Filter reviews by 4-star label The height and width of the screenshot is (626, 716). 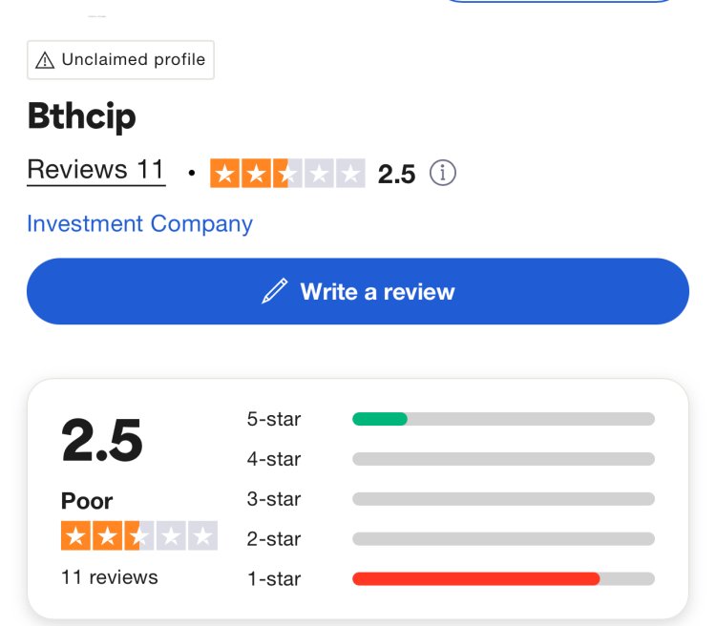[x=274, y=459]
